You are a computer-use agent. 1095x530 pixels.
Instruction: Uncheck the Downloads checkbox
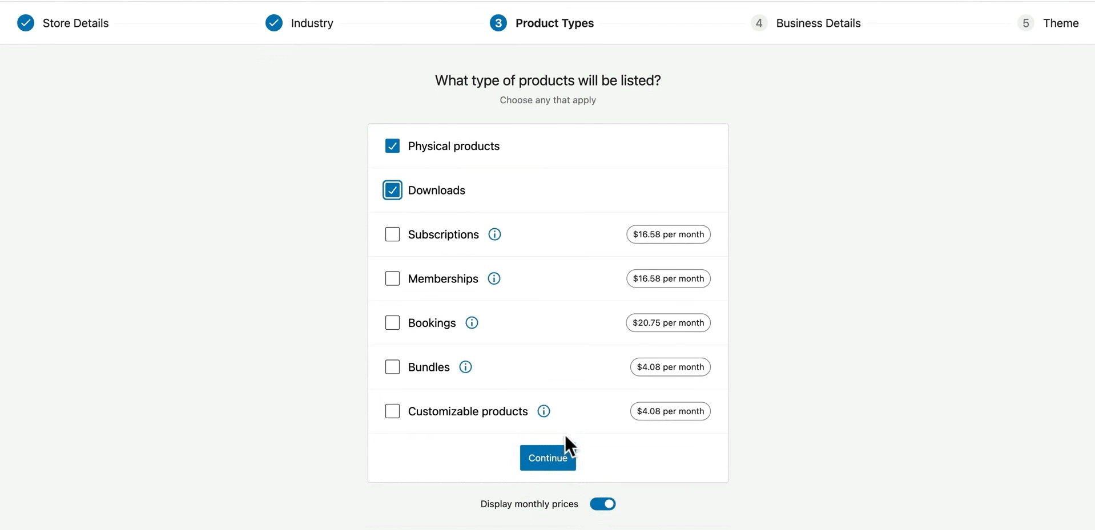(x=392, y=190)
